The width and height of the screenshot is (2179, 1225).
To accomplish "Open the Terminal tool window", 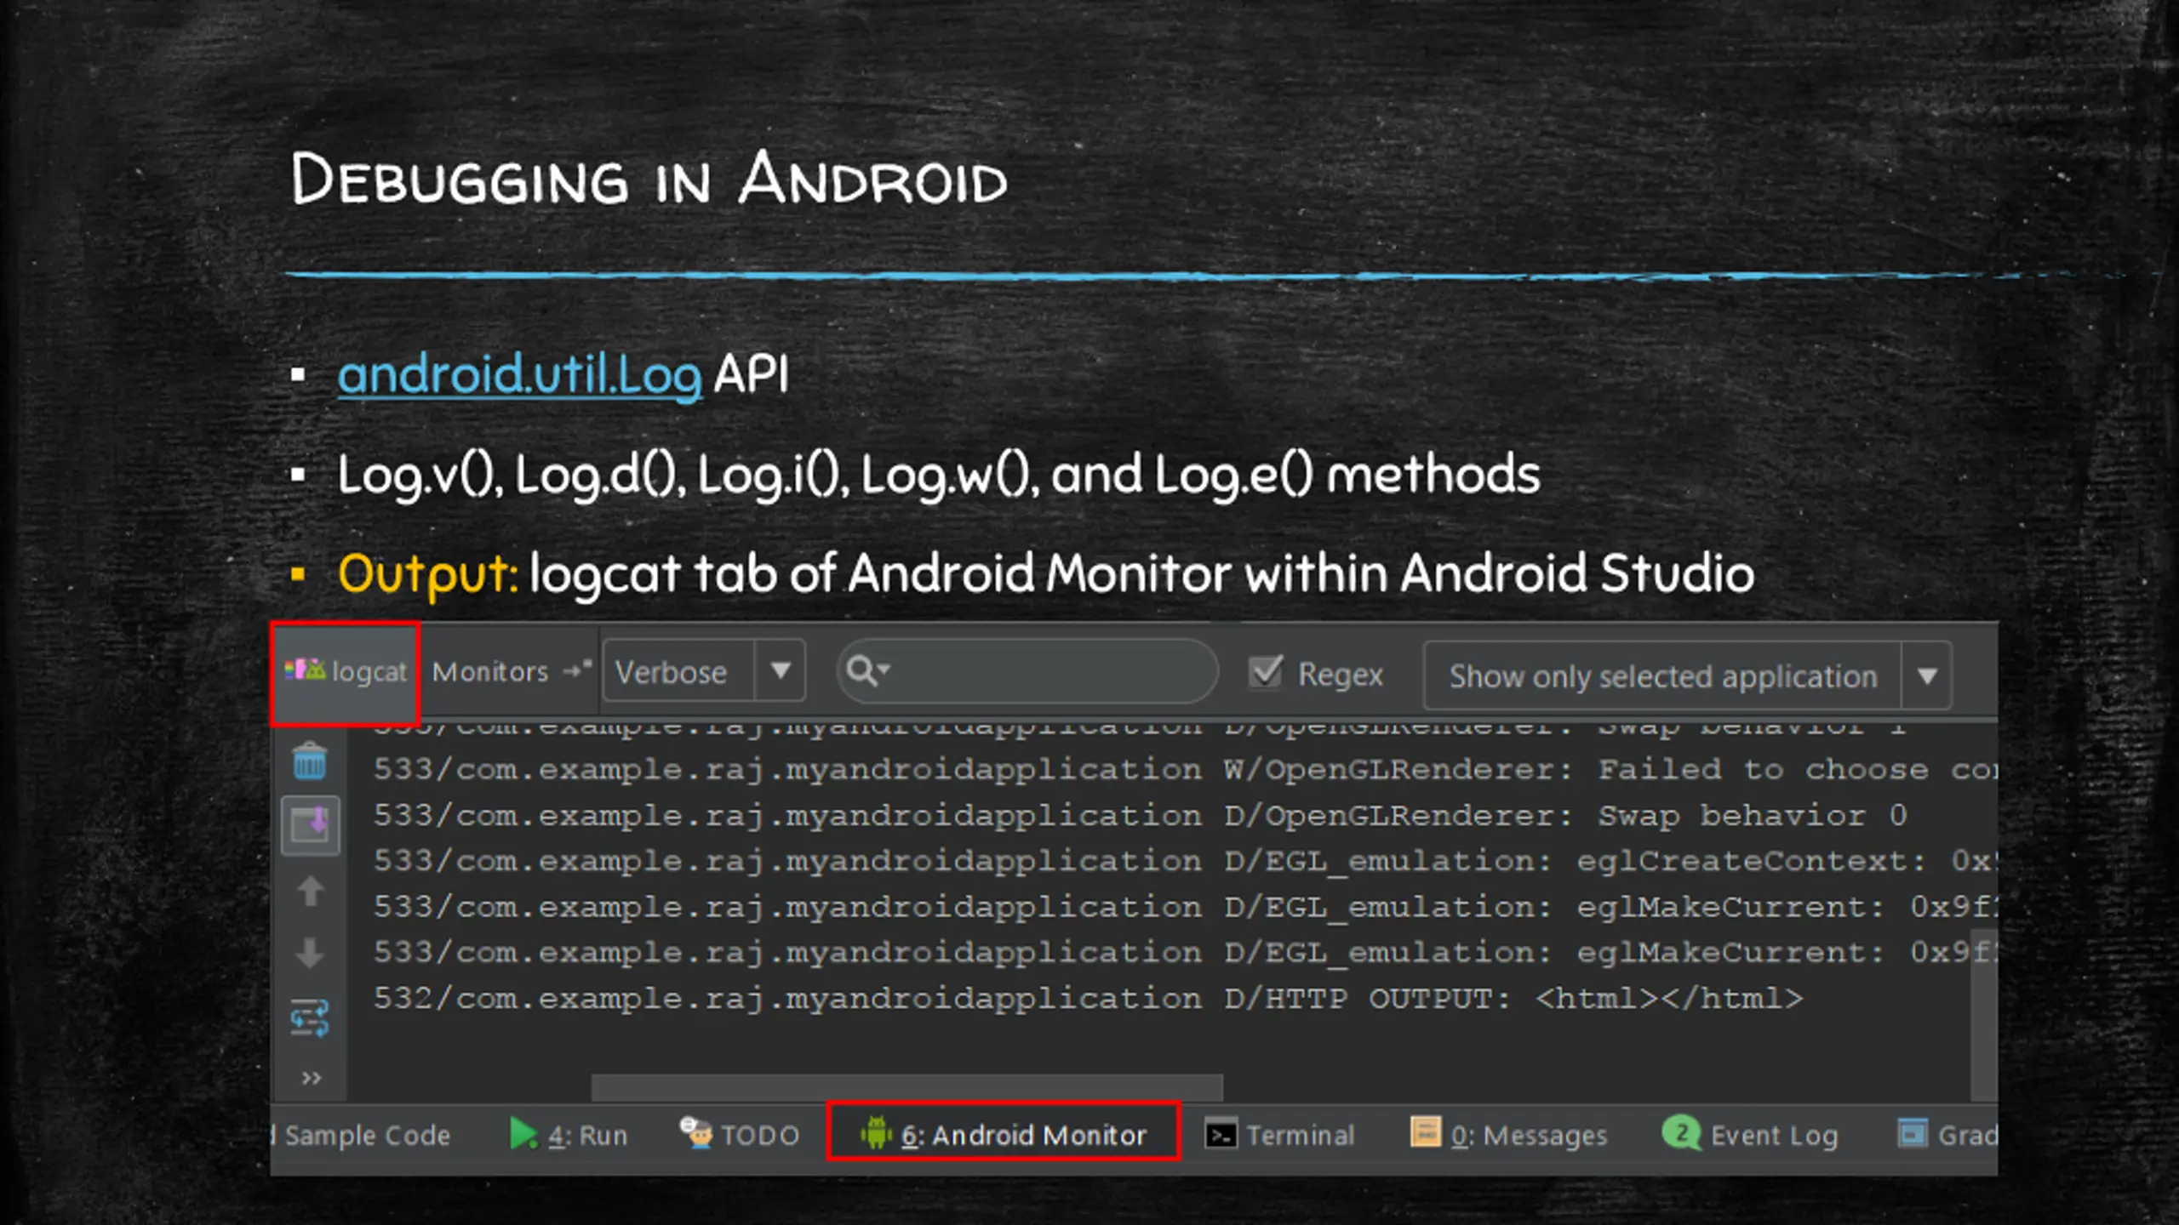I will (1279, 1136).
